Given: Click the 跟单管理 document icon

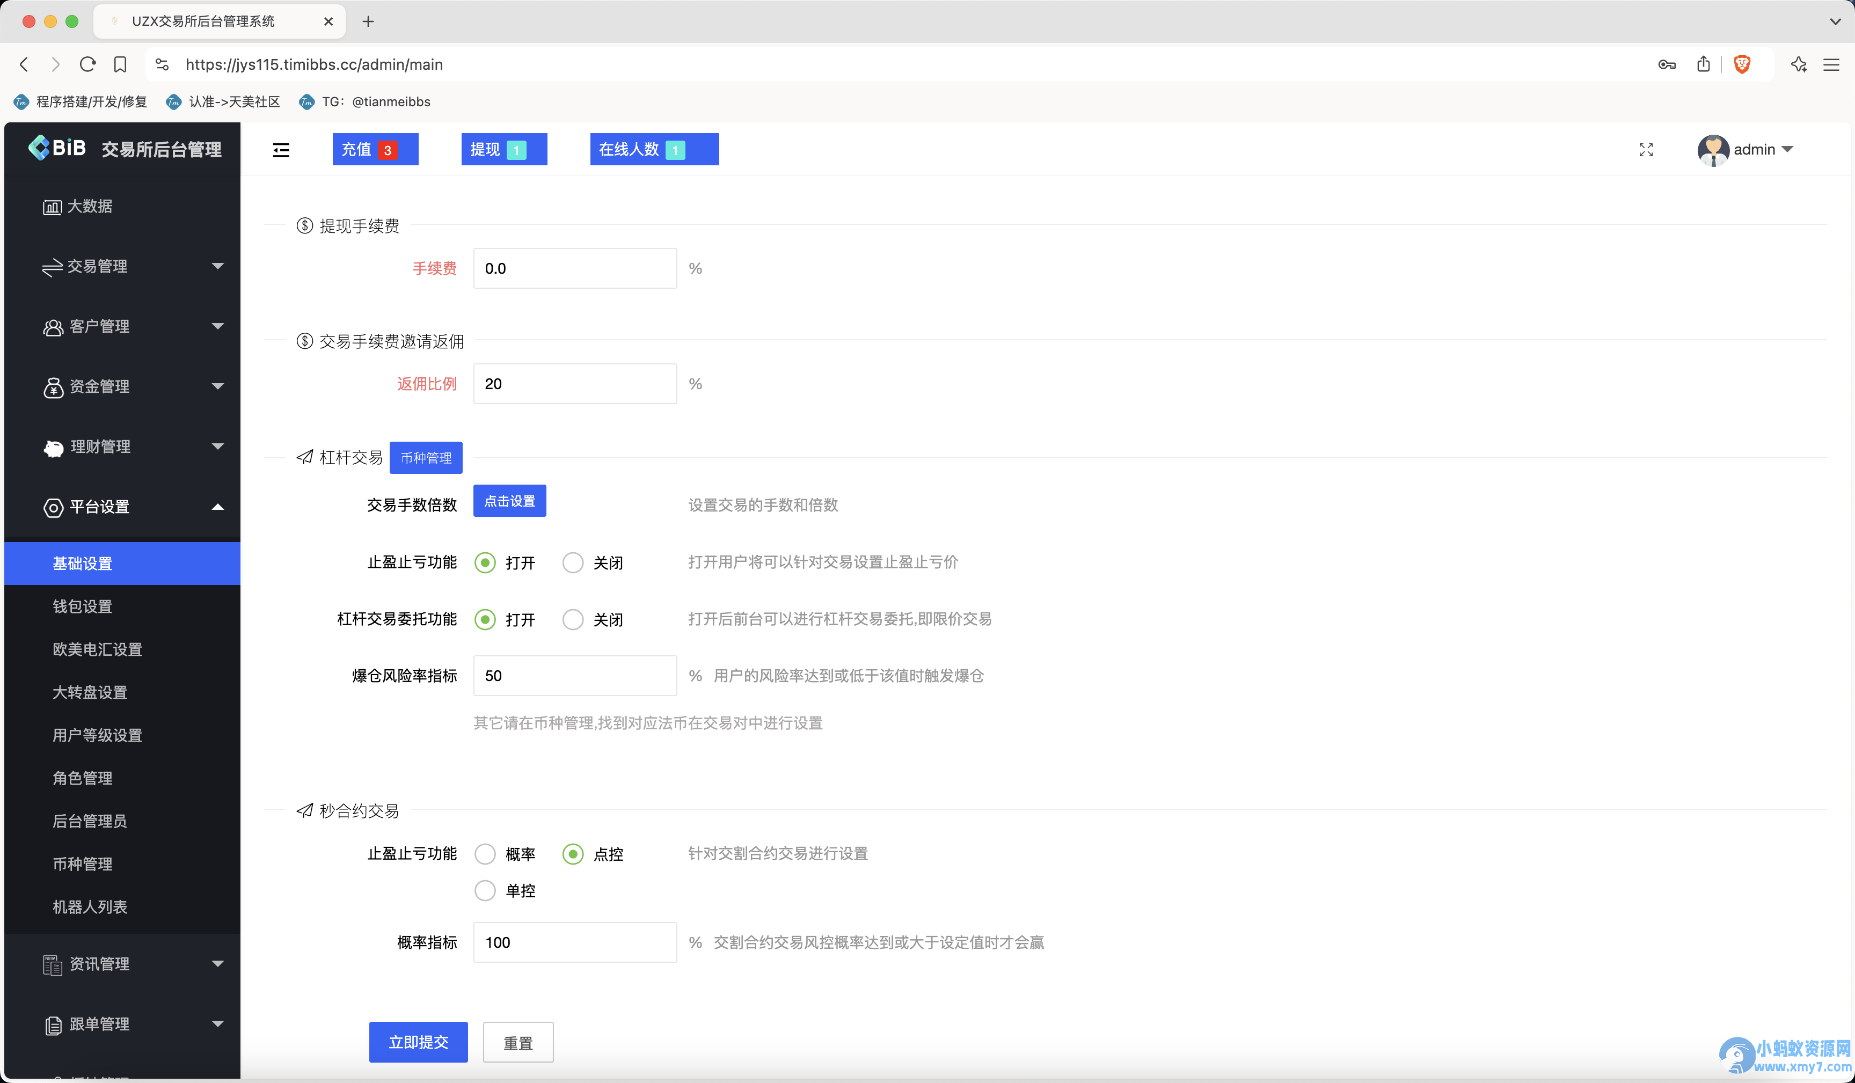Looking at the screenshot, I should [x=53, y=1025].
